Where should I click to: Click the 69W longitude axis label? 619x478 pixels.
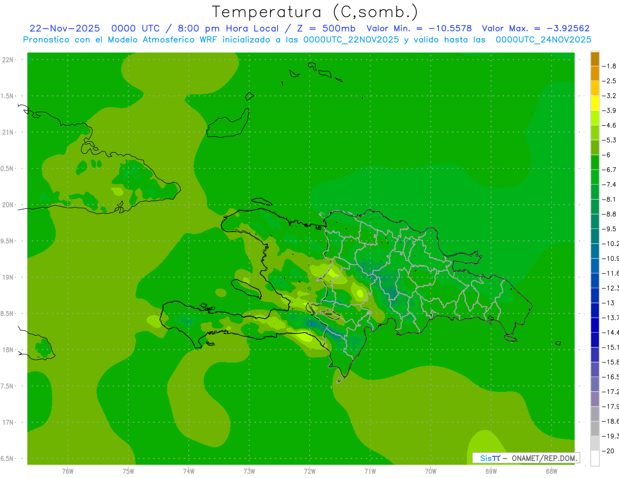pos(491,471)
